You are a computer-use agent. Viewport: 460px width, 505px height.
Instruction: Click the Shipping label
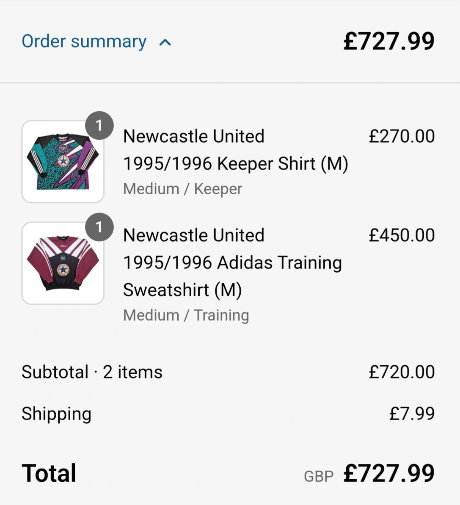[x=57, y=414]
